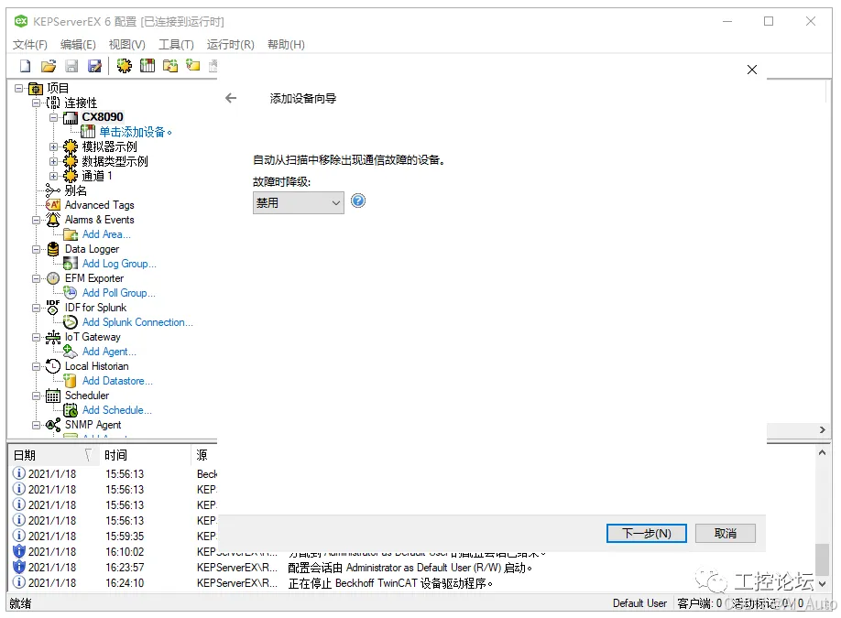841x618 pixels.
Task: Click the Add Splunk Connection... link
Action: pyautogui.click(x=137, y=322)
